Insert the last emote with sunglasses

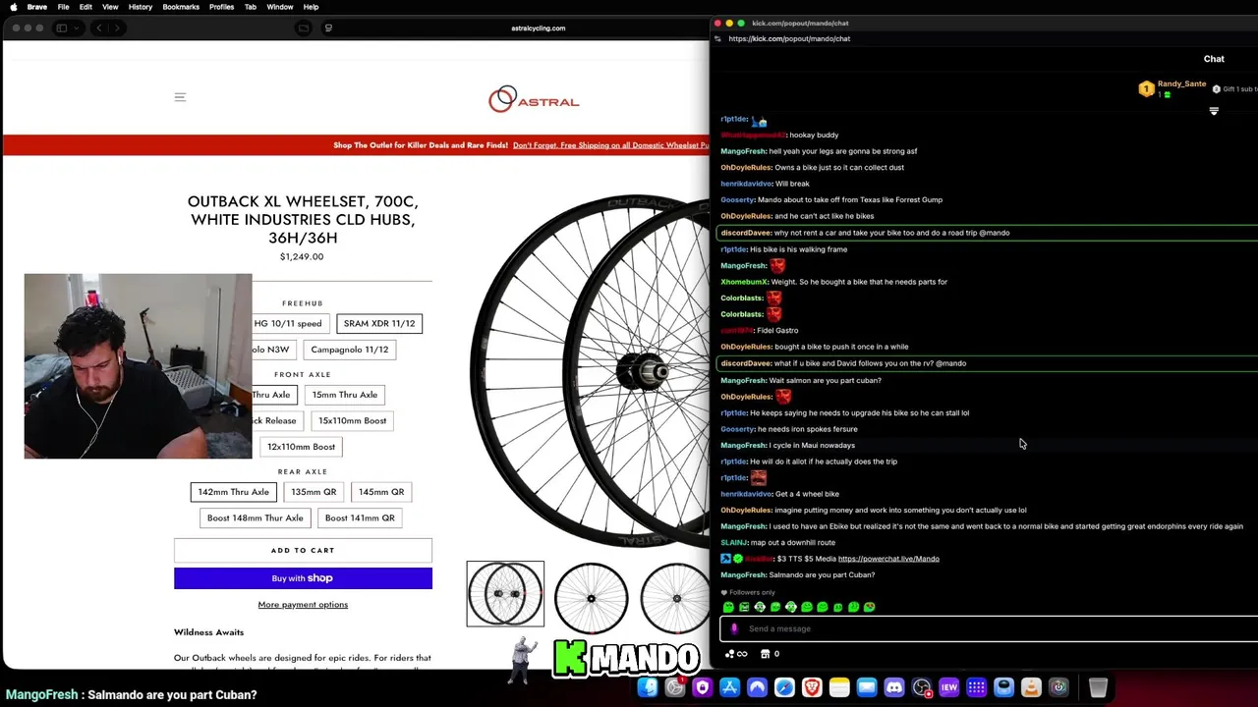(870, 607)
